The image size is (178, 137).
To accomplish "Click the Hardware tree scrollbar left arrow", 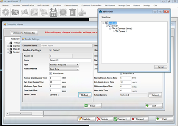I will click(7, 114).
